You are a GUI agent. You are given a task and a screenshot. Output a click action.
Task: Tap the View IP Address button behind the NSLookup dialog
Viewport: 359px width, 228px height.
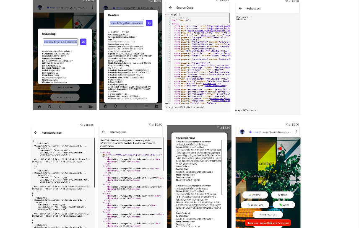click(65, 88)
